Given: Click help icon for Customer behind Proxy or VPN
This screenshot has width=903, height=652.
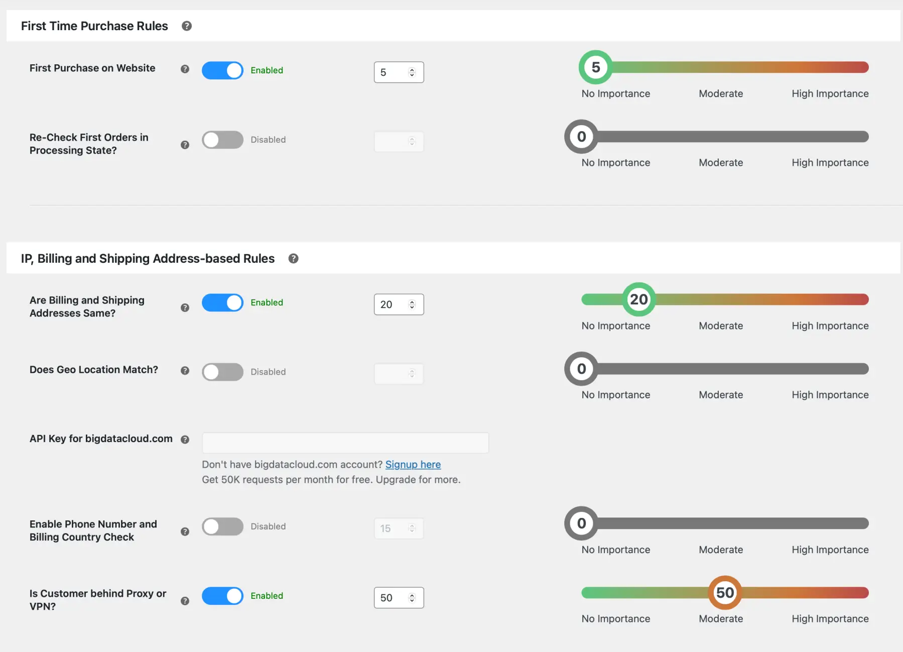Looking at the screenshot, I should tap(185, 601).
